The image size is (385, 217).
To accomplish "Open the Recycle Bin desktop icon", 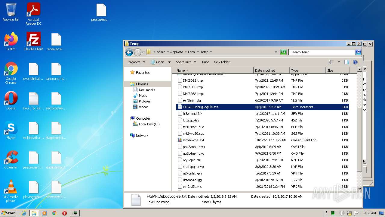I will tap(11, 12).
